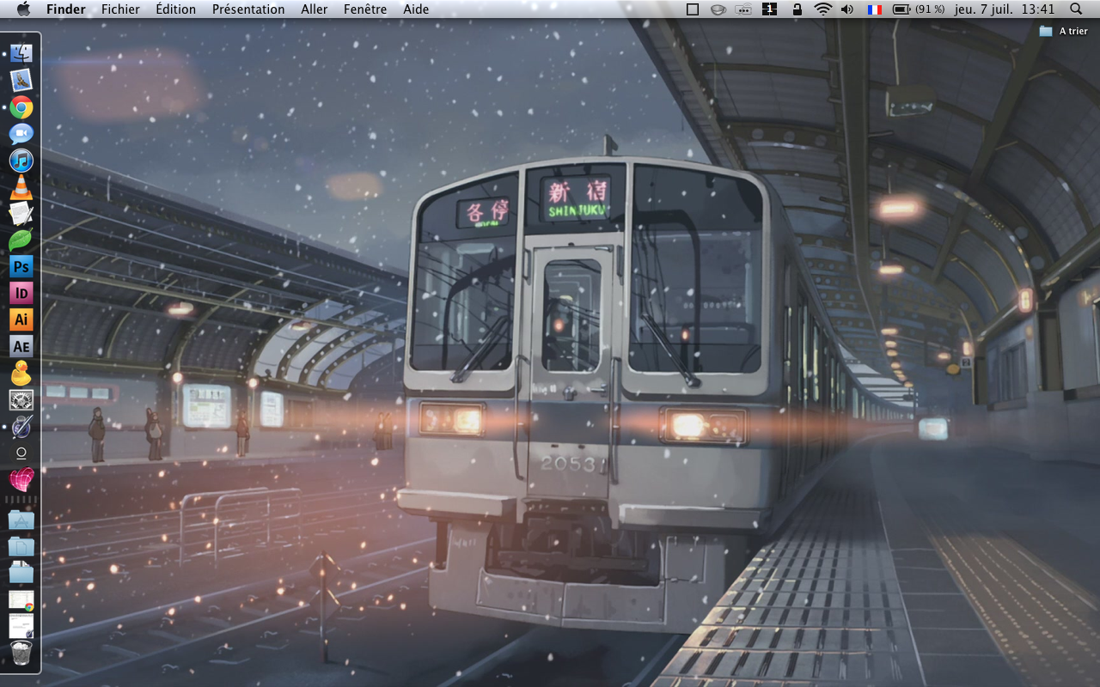Open the Spaces menu showing number 1
This screenshot has width=1100, height=687.
click(770, 9)
